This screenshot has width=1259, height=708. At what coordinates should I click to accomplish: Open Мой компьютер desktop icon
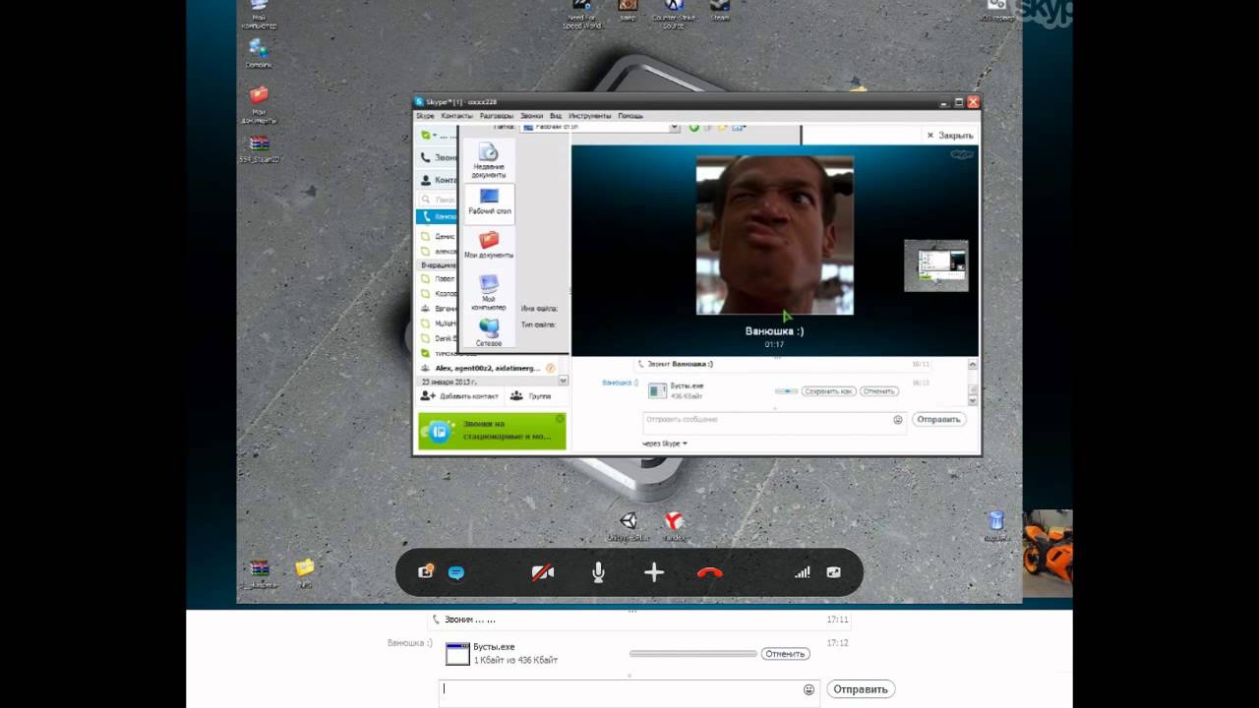pos(259,15)
